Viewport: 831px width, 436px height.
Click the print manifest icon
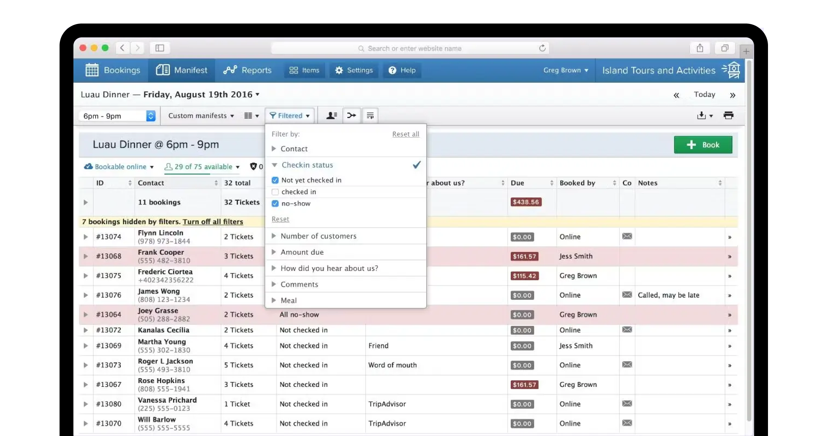tap(728, 116)
